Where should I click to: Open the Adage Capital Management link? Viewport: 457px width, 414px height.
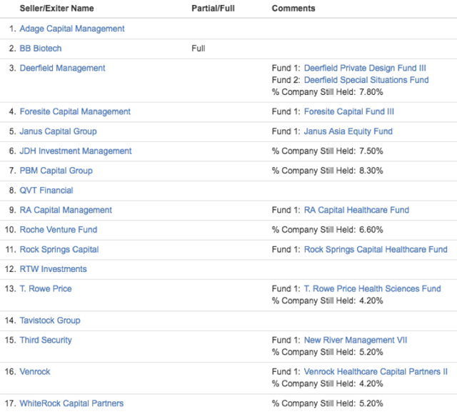coord(72,29)
